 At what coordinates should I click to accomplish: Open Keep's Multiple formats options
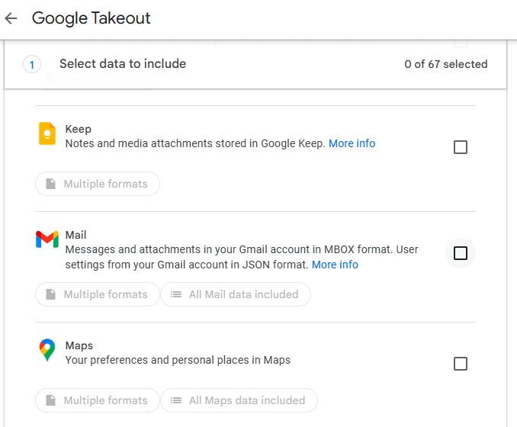coord(97,184)
